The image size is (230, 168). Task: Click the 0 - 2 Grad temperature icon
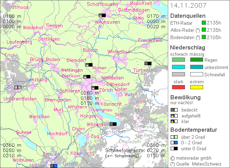point(174,143)
